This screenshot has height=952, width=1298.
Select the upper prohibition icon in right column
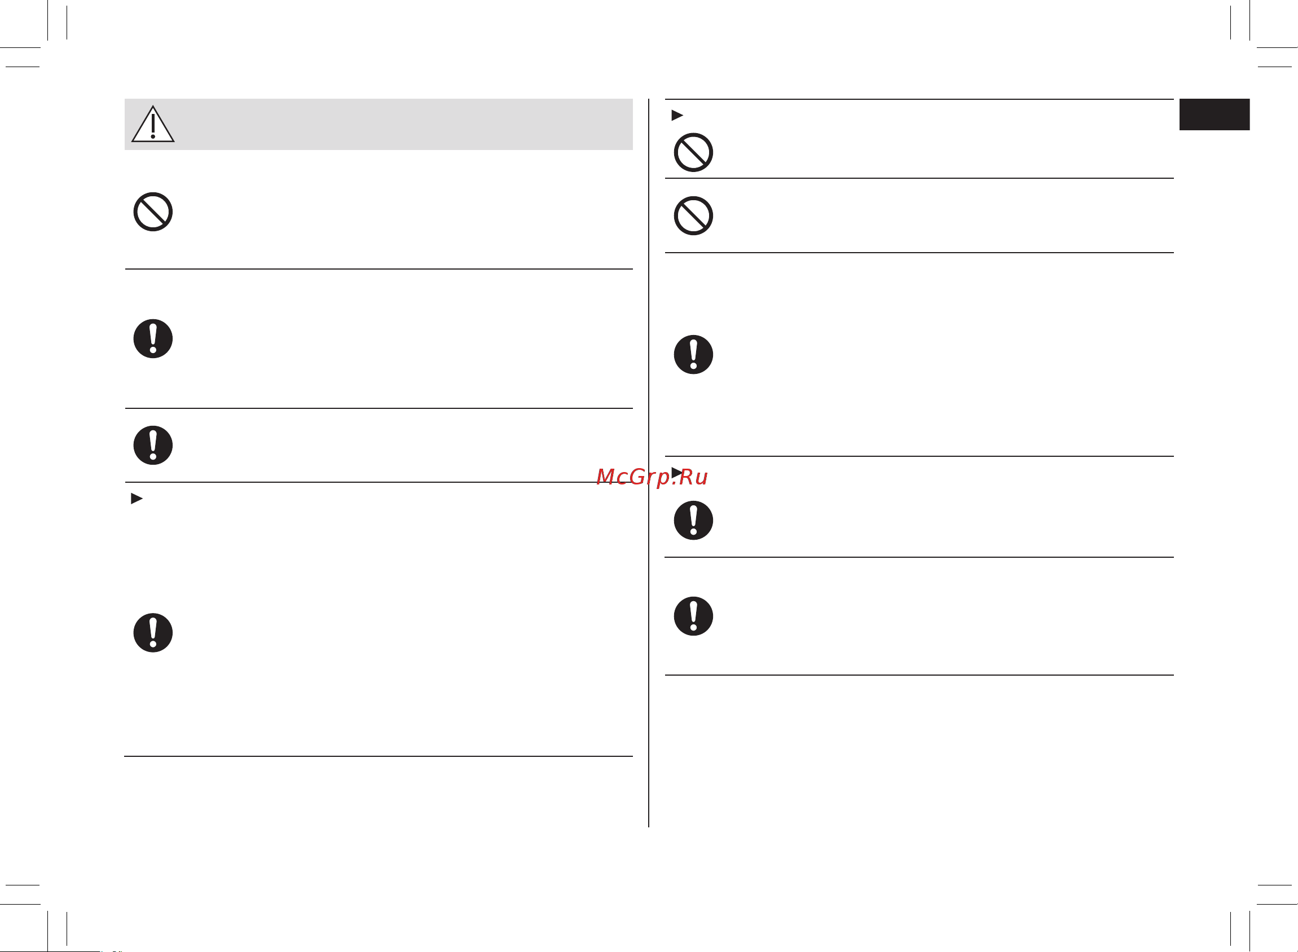pos(693,152)
